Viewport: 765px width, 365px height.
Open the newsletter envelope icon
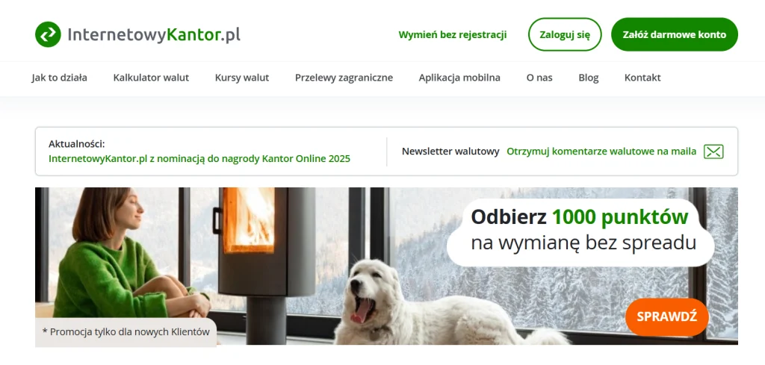[713, 152]
